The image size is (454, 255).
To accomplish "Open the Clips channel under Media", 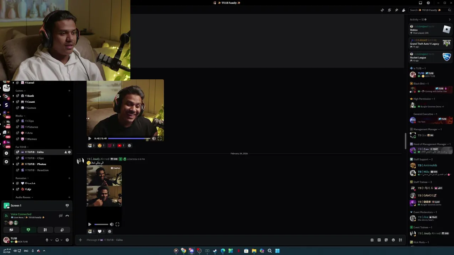I will tap(43, 121).
